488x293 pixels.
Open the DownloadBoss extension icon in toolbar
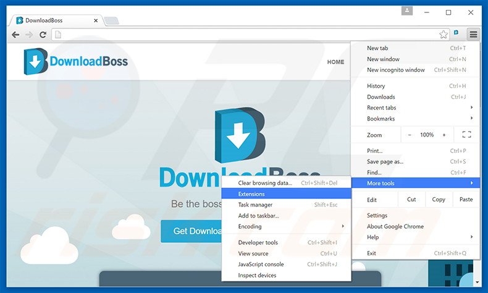[x=456, y=32]
